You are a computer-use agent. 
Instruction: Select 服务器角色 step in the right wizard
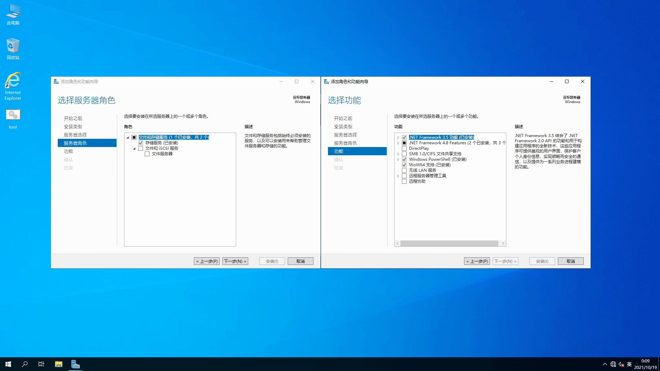coord(345,143)
